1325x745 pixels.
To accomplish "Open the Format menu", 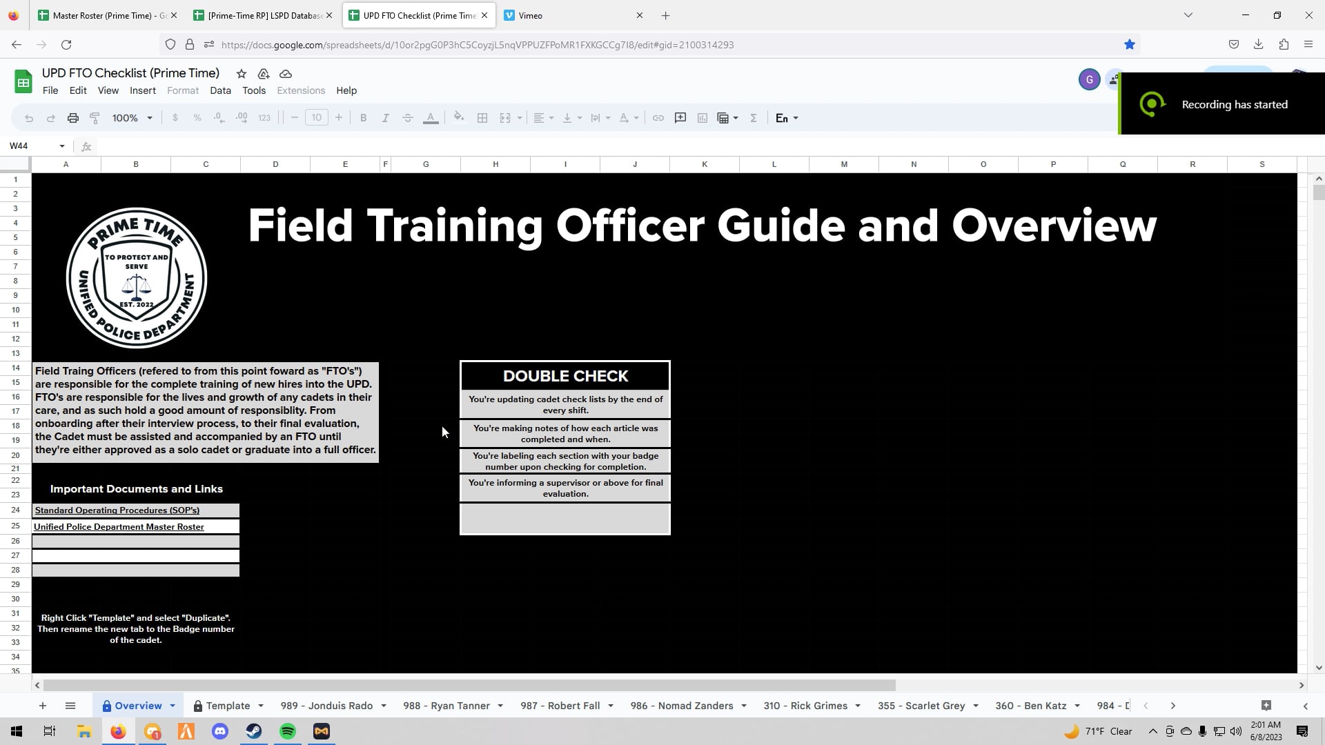I will point(182,90).
